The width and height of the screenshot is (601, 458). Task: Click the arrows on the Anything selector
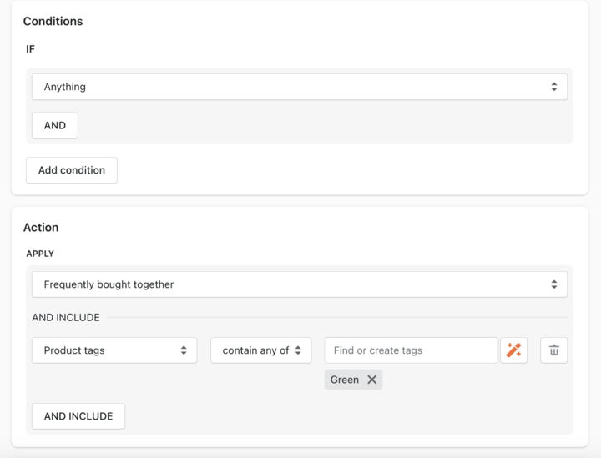(x=553, y=87)
